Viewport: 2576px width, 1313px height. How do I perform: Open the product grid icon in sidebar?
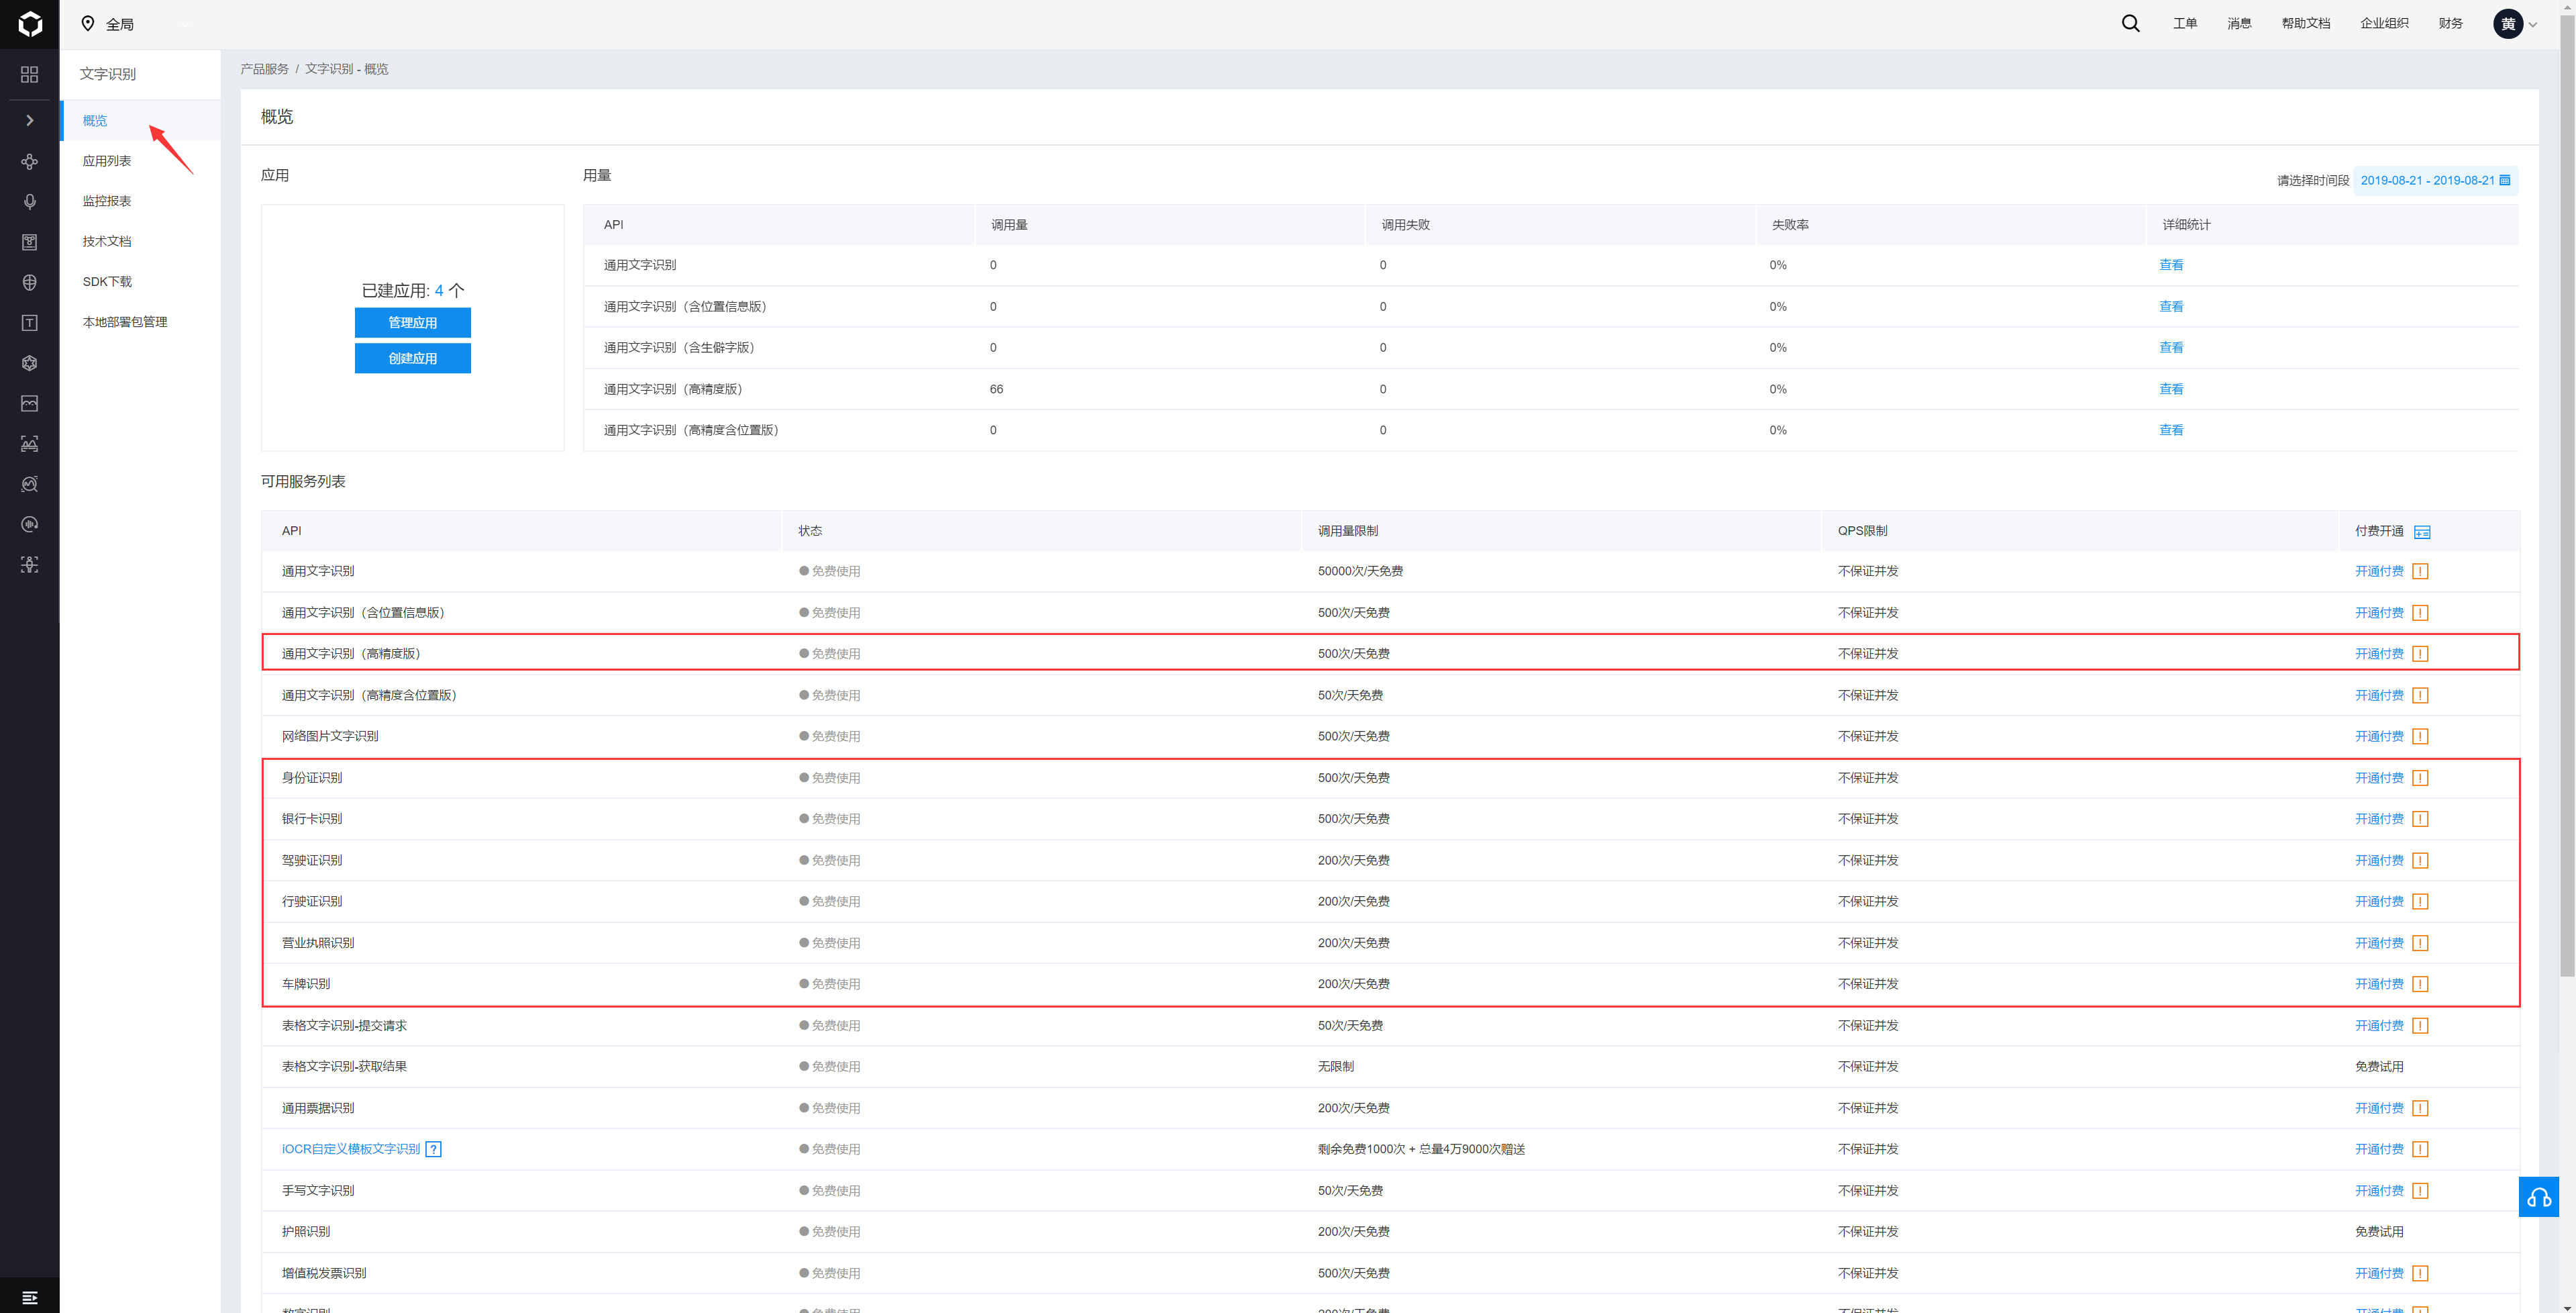(x=30, y=75)
